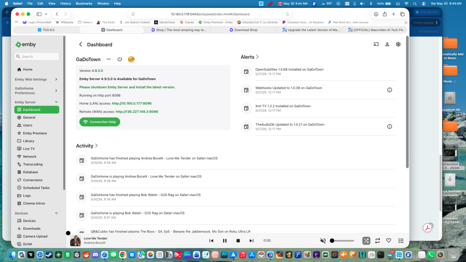The height and width of the screenshot is (262, 466).
Task: Switch to Download Shop tab
Action: pos(243,30)
